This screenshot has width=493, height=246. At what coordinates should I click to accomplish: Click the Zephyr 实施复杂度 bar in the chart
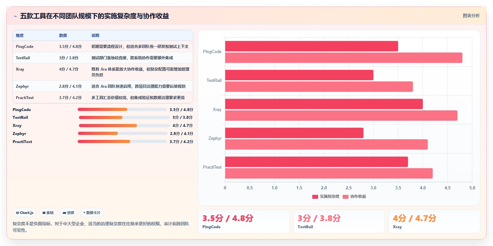tap(294, 133)
